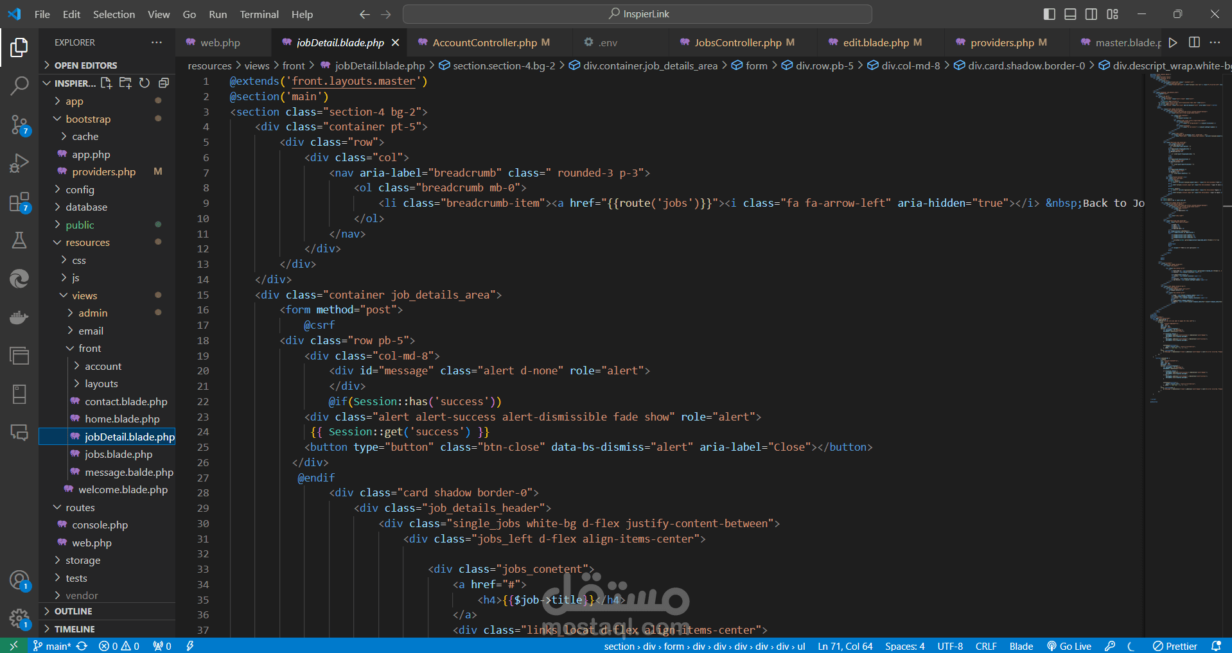1232x653 pixels.
Task: Open remote window icon in status bar
Action: coord(13,646)
